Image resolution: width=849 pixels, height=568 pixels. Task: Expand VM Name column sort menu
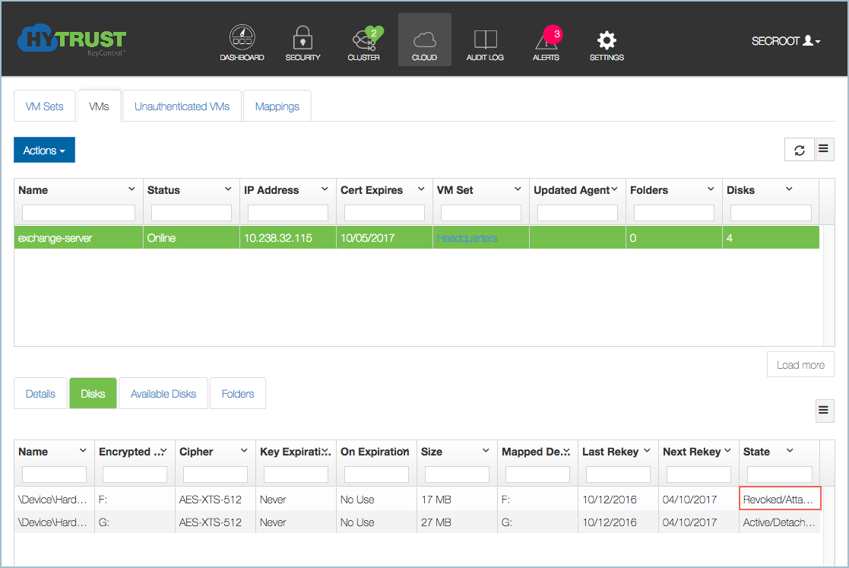tap(131, 189)
